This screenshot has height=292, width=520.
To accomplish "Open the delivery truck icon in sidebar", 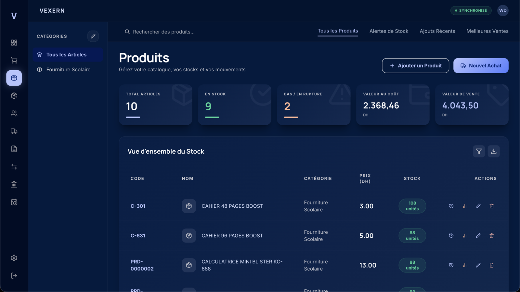I will click(x=14, y=131).
